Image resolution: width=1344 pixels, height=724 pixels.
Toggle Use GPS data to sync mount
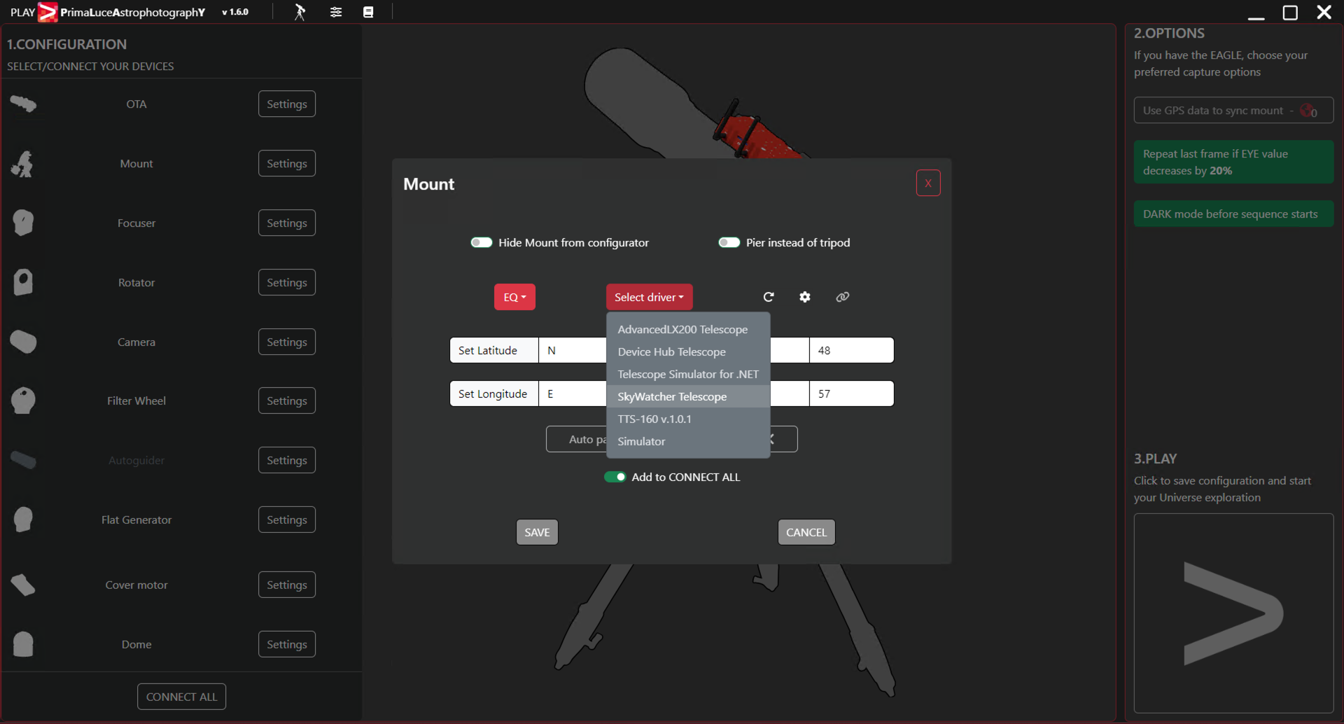click(1233, 111)
